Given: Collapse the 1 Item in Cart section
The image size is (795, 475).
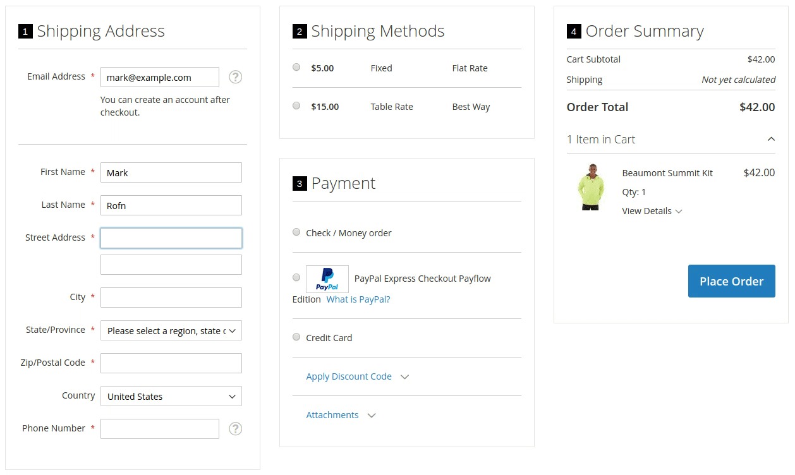Looking at the screenshot, I should pos(770,140).
